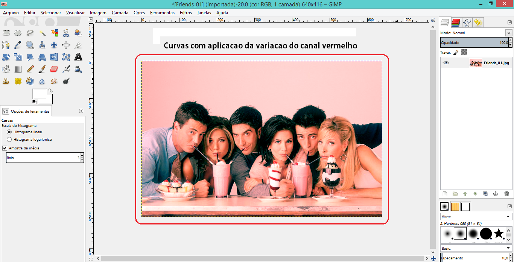This screenshot has height=262, width=514.
Task: Choose Histograma logarítmico radio option
Action: click(x=9, y=140)
